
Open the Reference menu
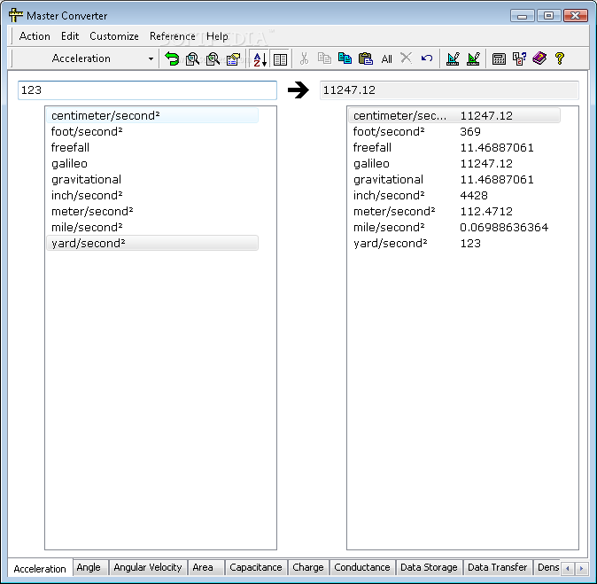(x=172, y=36)
